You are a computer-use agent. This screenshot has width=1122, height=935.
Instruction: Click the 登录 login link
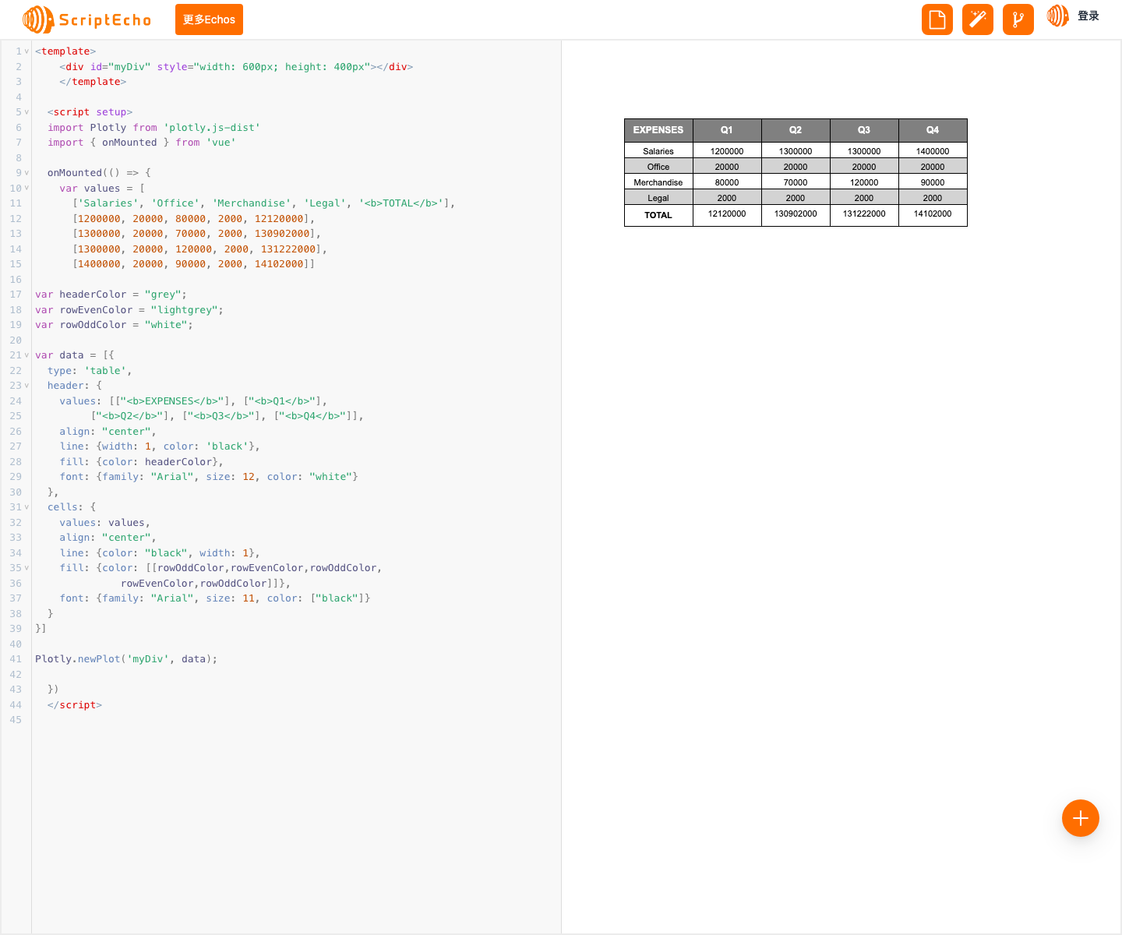point(1088,16)
